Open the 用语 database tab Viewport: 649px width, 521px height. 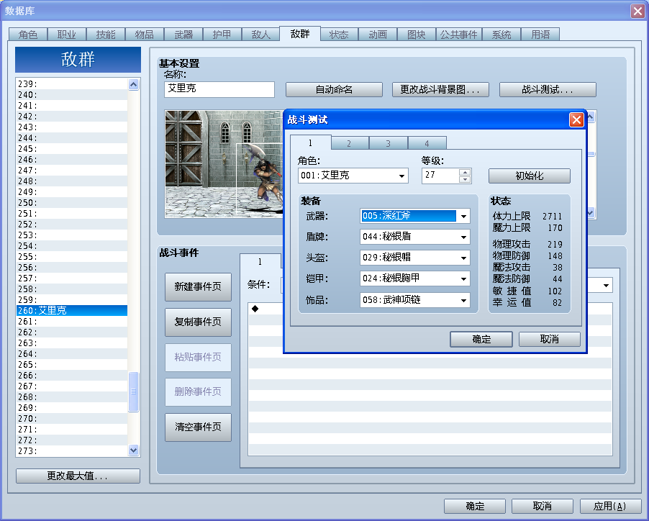click(540, 35)
